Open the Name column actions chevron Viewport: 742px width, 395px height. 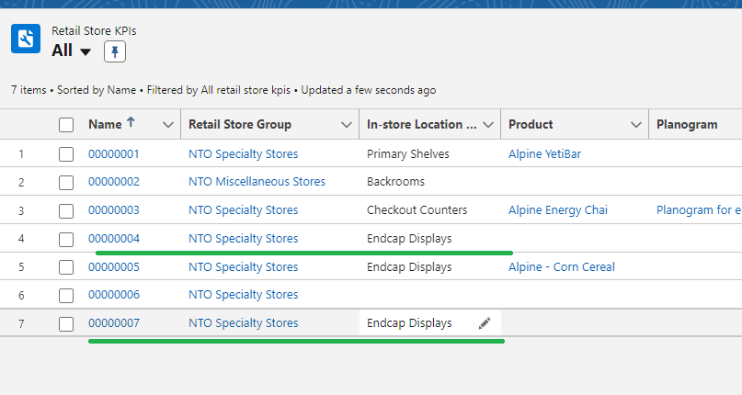click(167, 125)
